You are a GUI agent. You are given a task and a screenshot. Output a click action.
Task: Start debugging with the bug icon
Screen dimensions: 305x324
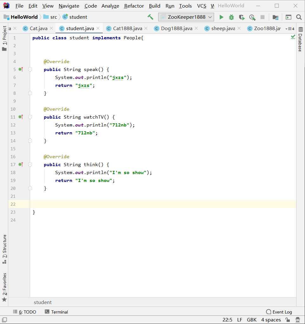[x=231, y=17]
